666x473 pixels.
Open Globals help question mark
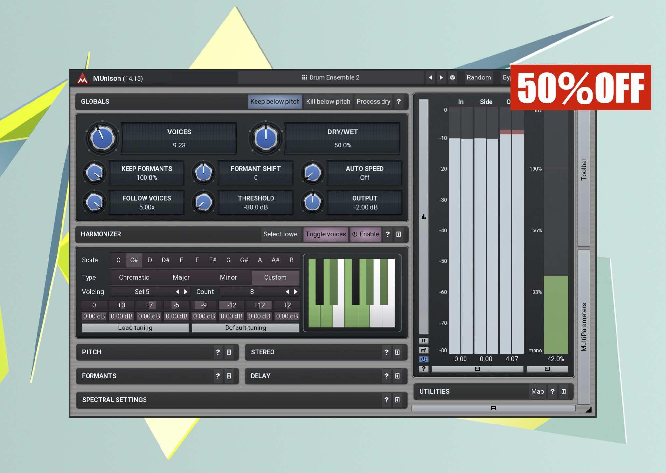[398, 102]
